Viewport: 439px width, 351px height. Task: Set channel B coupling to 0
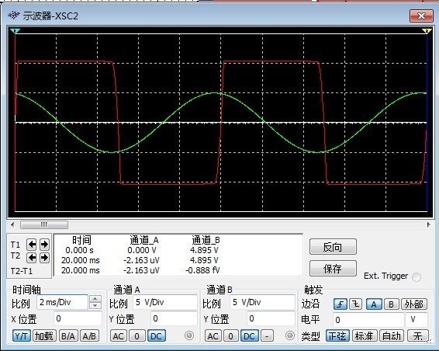click(x=230, y=336)
